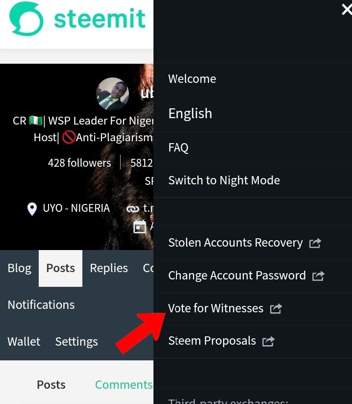The height and width of the screenshot is (404, 352).
Task: Switch to the Blog tab
Action: click(x=19, y=268)
